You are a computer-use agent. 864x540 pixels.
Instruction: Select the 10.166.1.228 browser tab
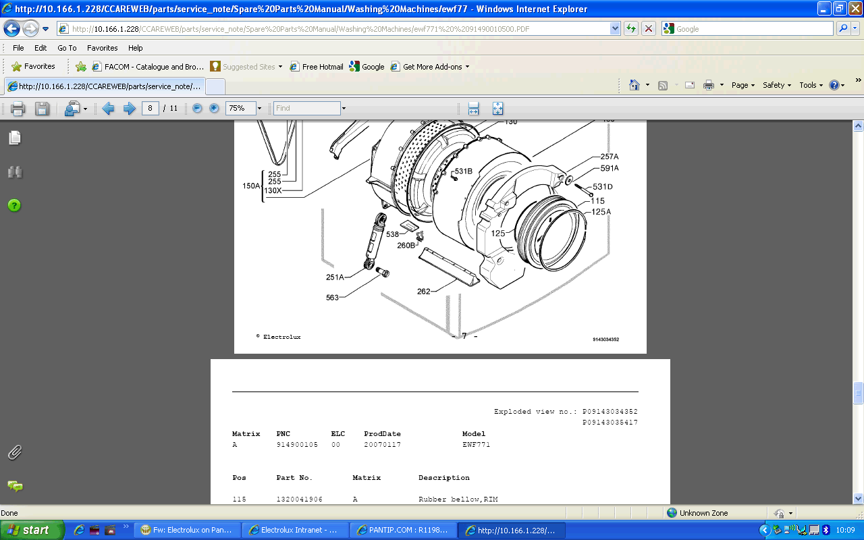[104, 86]
